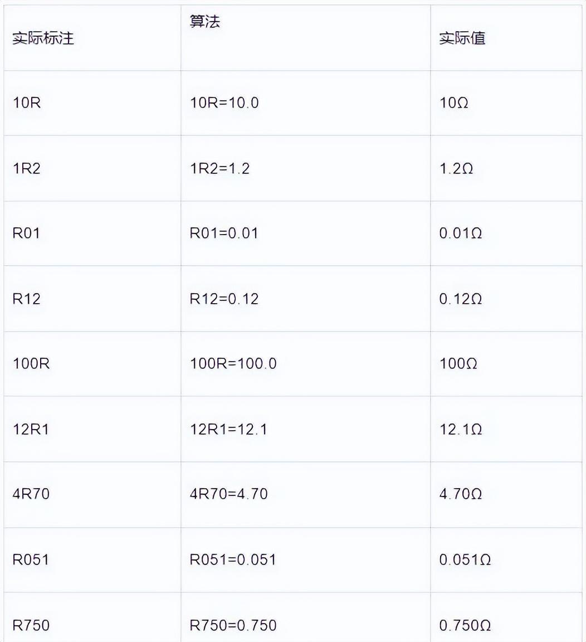Screen dimensions: 586x642
Task: Click the R051=0.051 formula cell
Action: click(x=233, y=560)
